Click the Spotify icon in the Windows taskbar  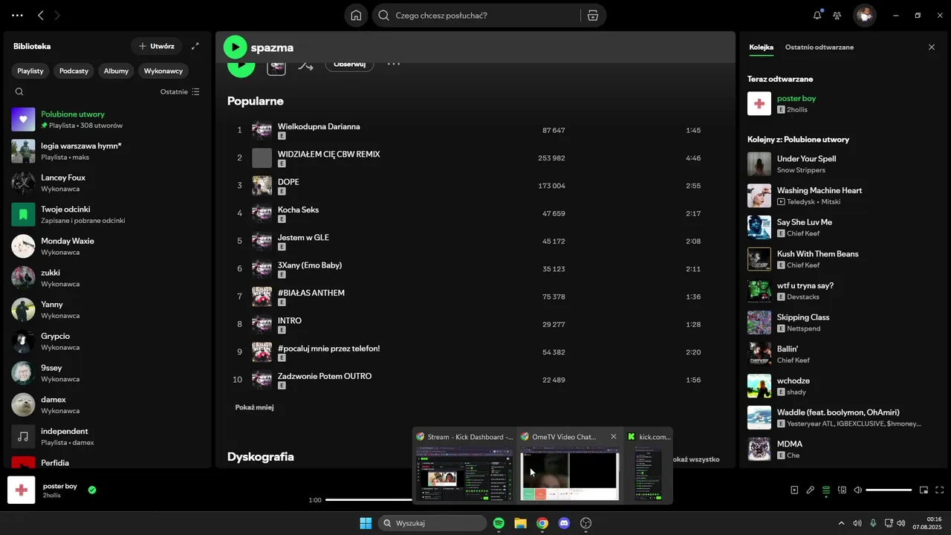(x=499, y=523)
